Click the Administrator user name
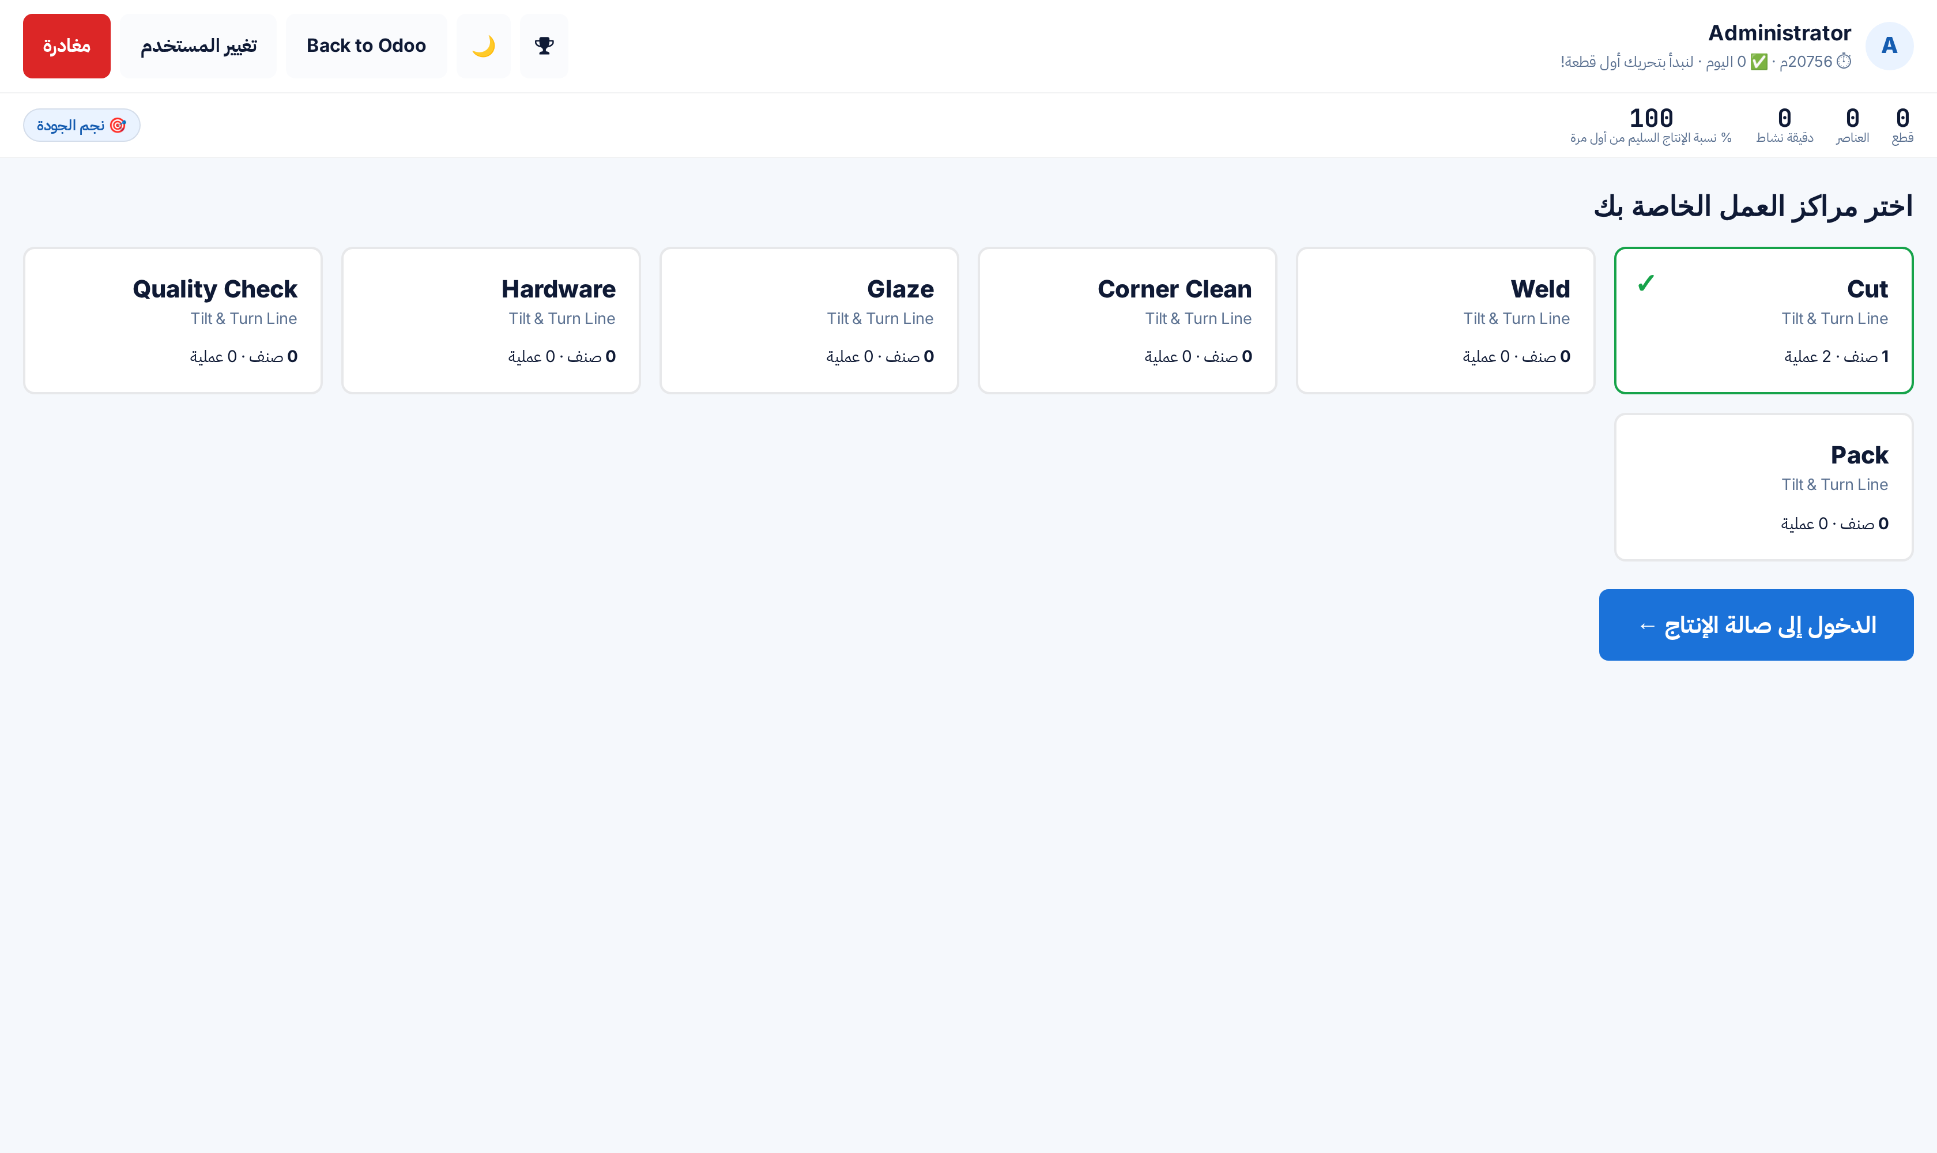Viewport: 1937px width, 1153px height. [x=1779, y=33]
